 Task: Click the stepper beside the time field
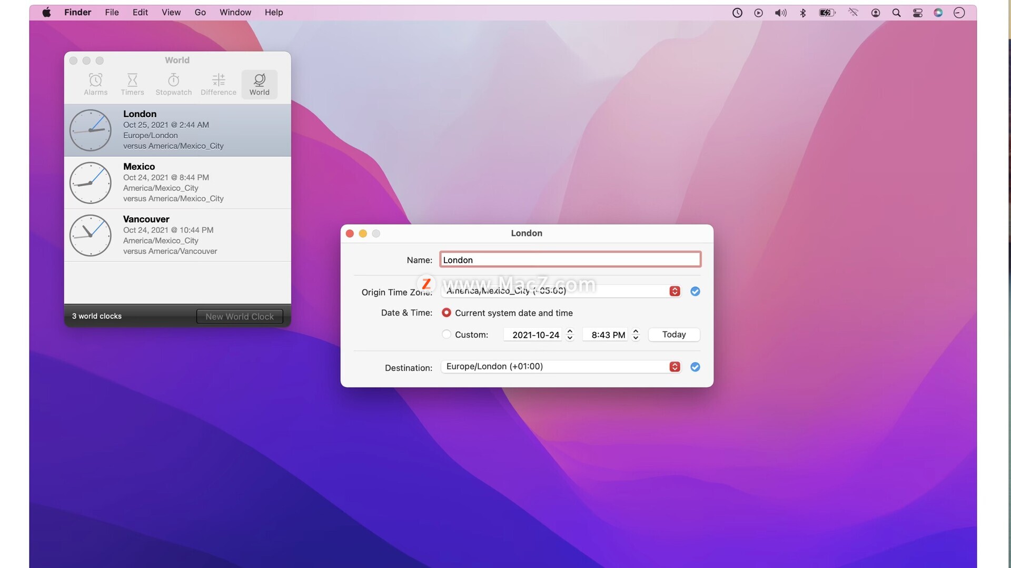coord(636,334)
